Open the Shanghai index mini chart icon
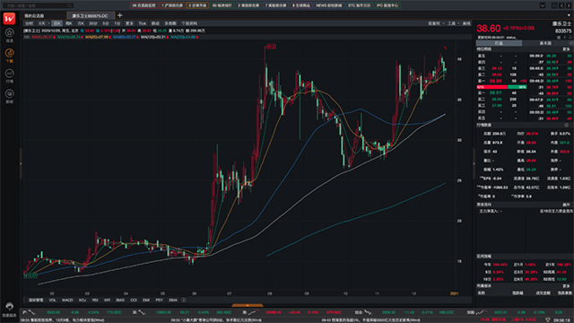 (31, 312)
